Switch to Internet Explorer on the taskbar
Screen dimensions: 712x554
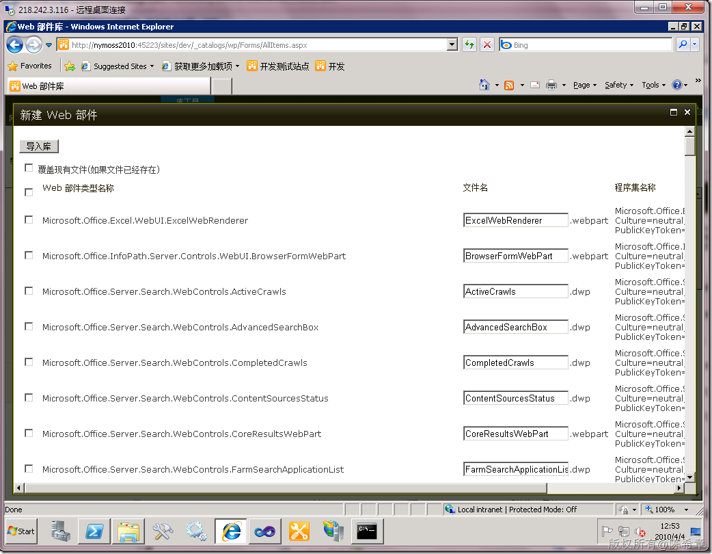(231, 531)
